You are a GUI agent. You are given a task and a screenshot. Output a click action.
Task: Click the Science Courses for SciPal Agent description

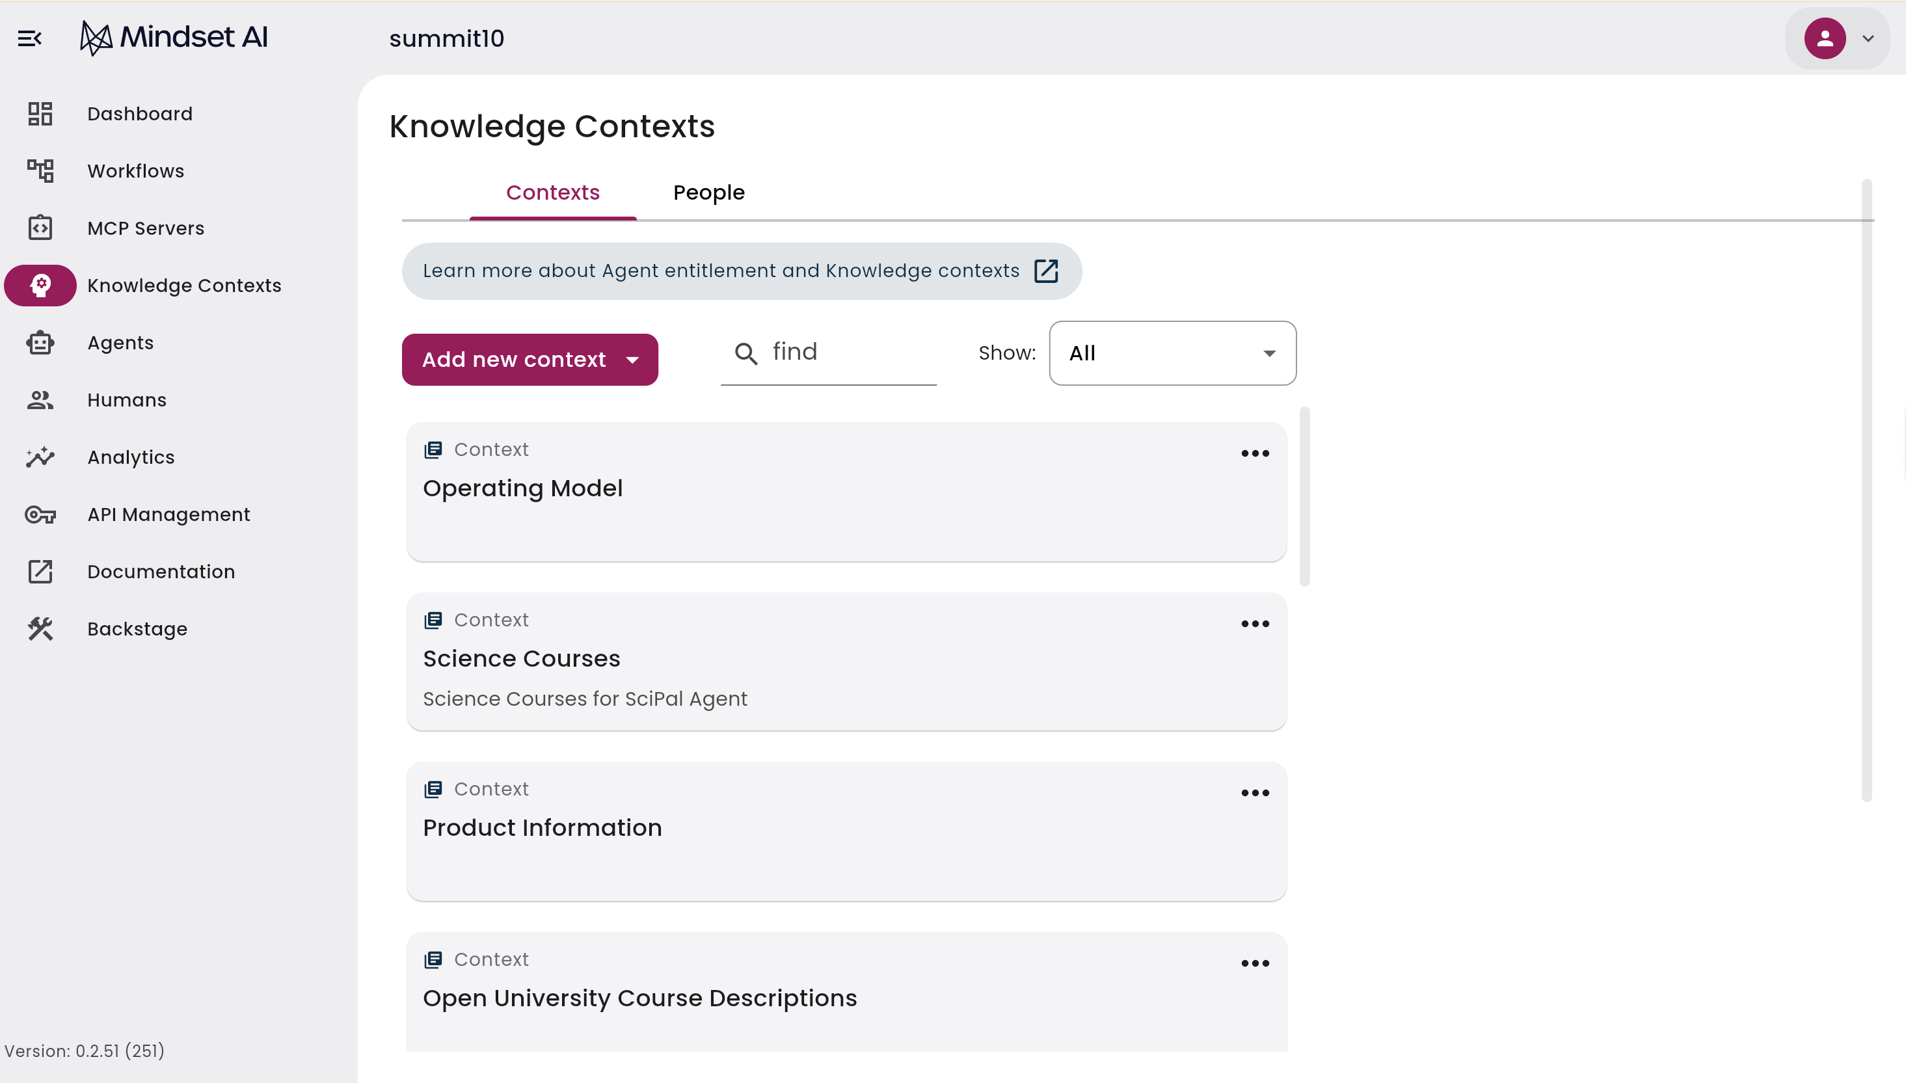(x=585, y=699)
